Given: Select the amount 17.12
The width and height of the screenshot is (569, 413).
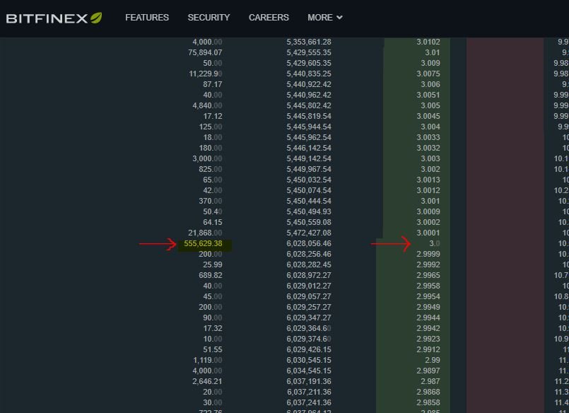Looking at the screenshot, I should pyautogui.click(x=213, y=116).
